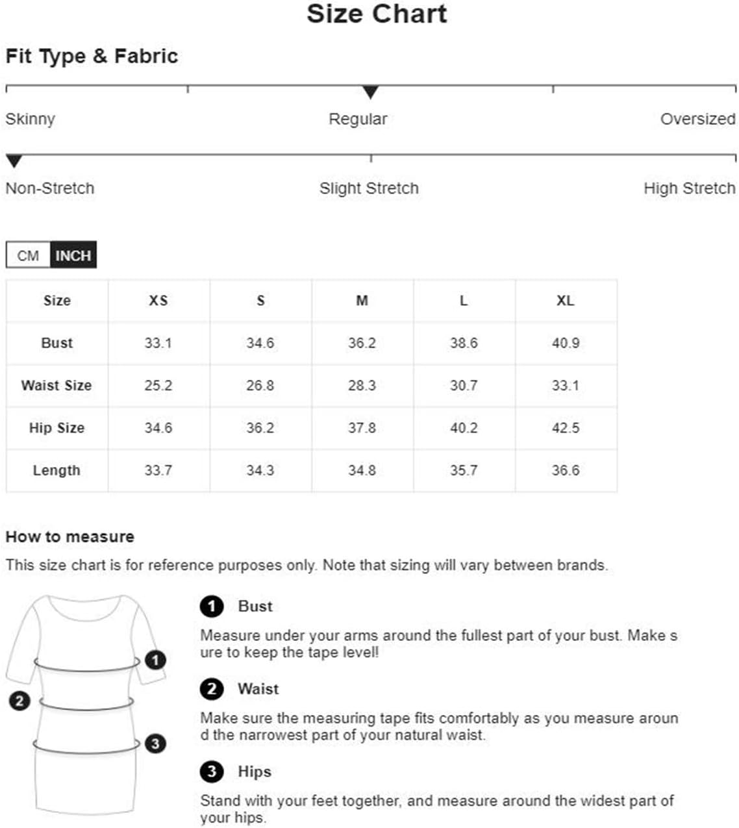The height and width of the screenshot is (828, 739).
Task: Click the hip marker 3 on dress diagram
Action: 155,744
